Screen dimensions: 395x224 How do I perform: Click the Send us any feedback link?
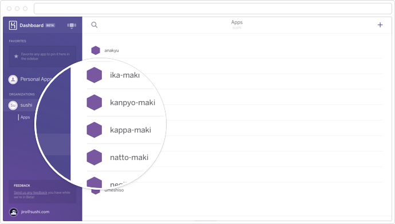(x=30, y=193)
